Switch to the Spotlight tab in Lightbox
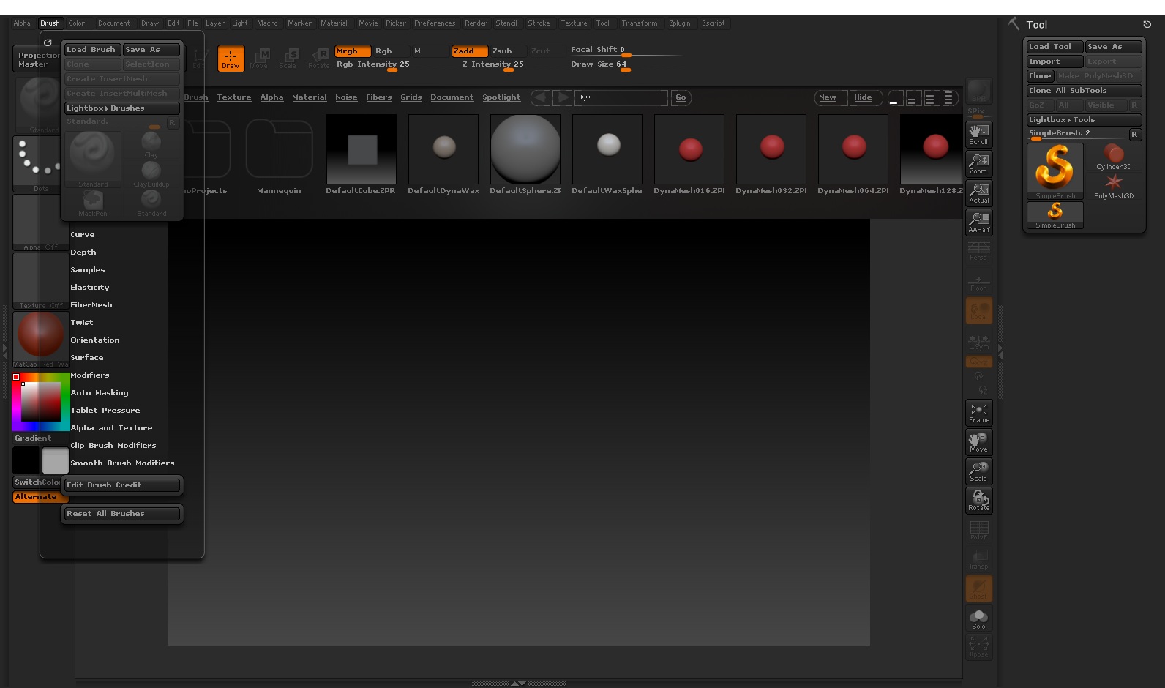This screenshot has height=688, width=1165. 501,97
